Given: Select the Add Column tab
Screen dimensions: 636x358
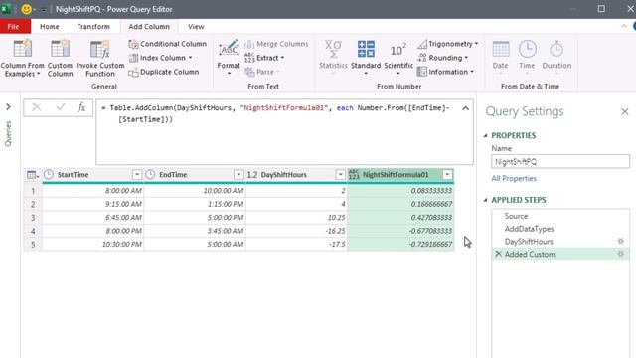Looking at the screenshot, I should [149, 27].
